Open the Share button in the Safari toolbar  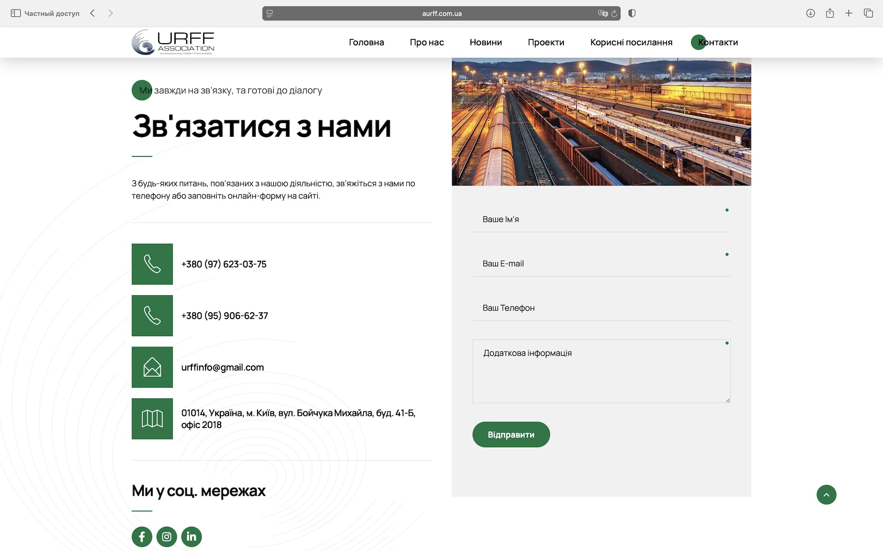(830, 13)
